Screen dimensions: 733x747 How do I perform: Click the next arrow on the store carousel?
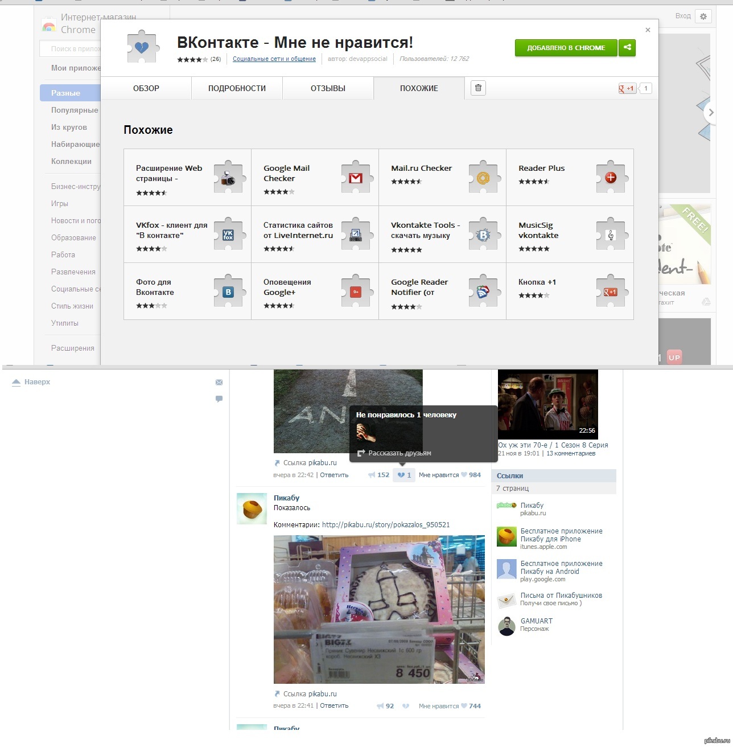coord(710,113)
